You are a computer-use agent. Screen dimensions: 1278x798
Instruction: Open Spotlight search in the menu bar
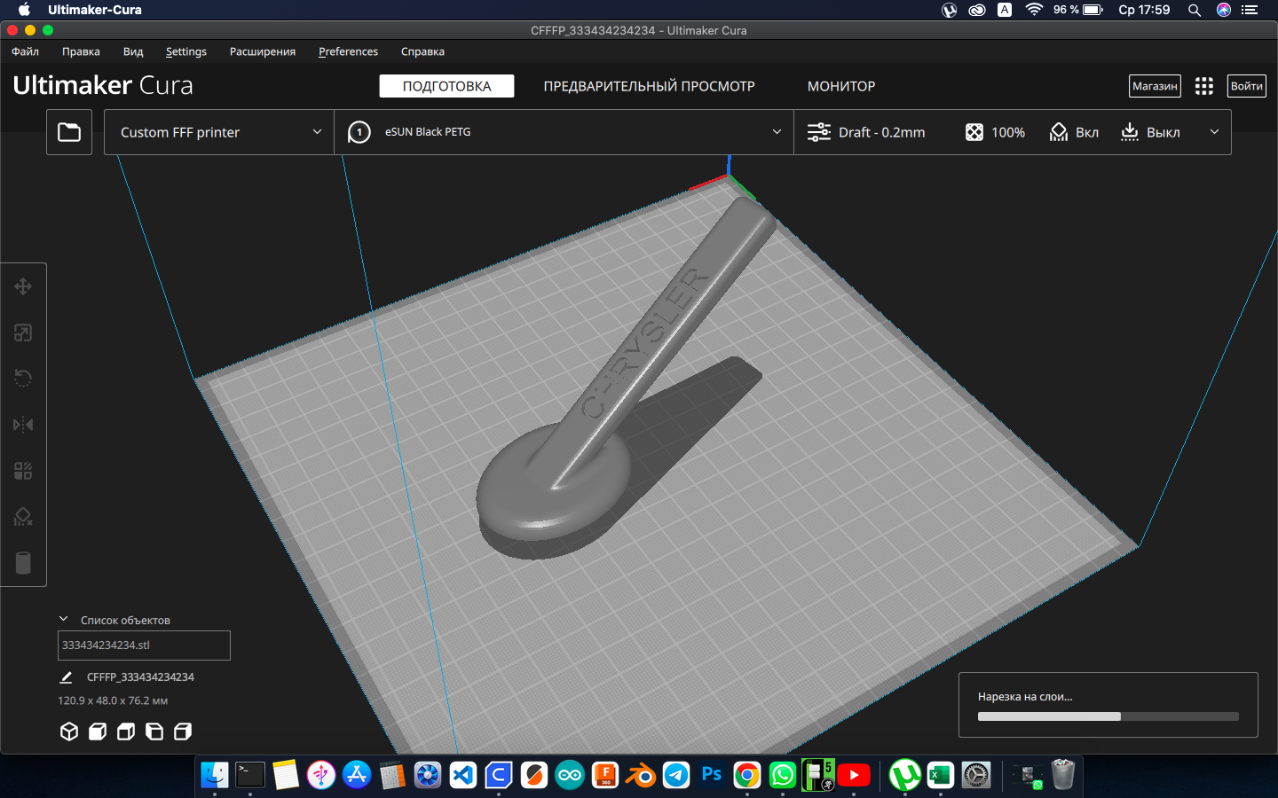tap(1195, 10)
